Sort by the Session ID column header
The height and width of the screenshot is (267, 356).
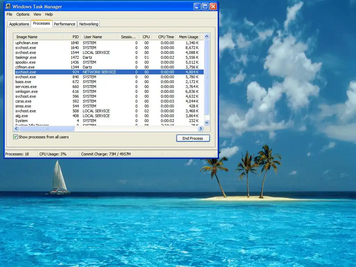pyautogui.click(x=129, y=37)
